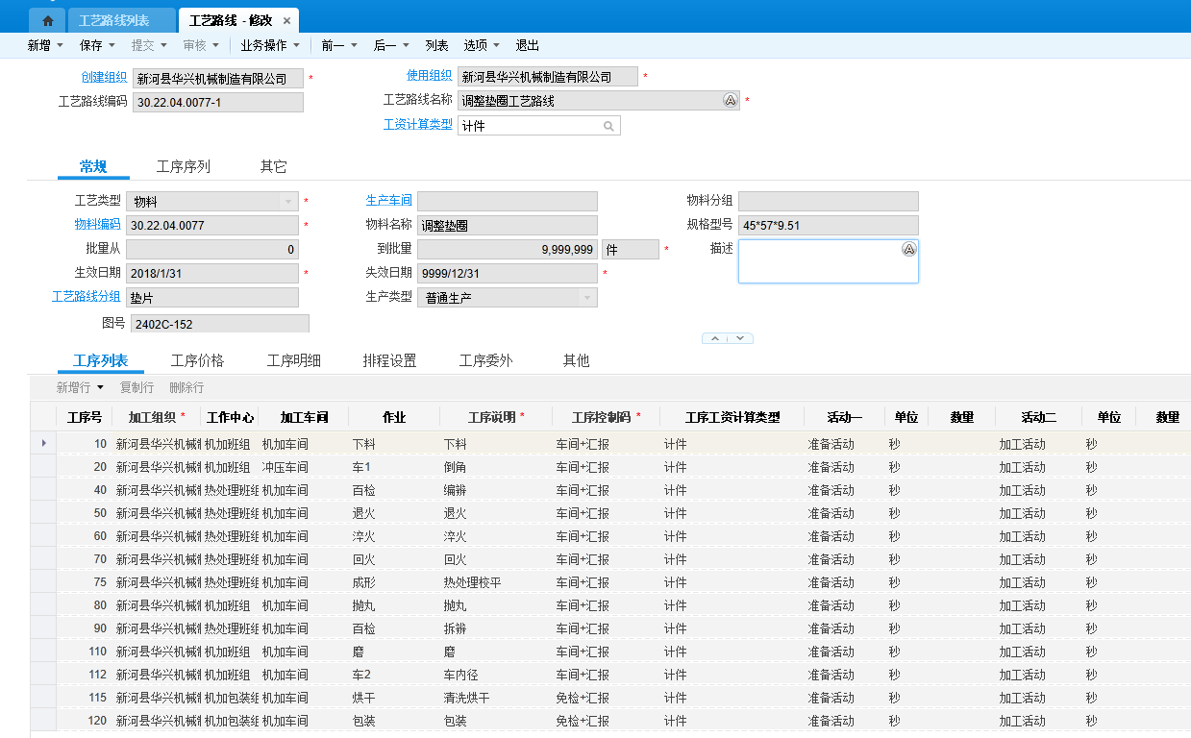The height and width of the screenshot is (738, 1191).
Task: Select cell 清洗烘干 in row 115
Action: point(496,698)
